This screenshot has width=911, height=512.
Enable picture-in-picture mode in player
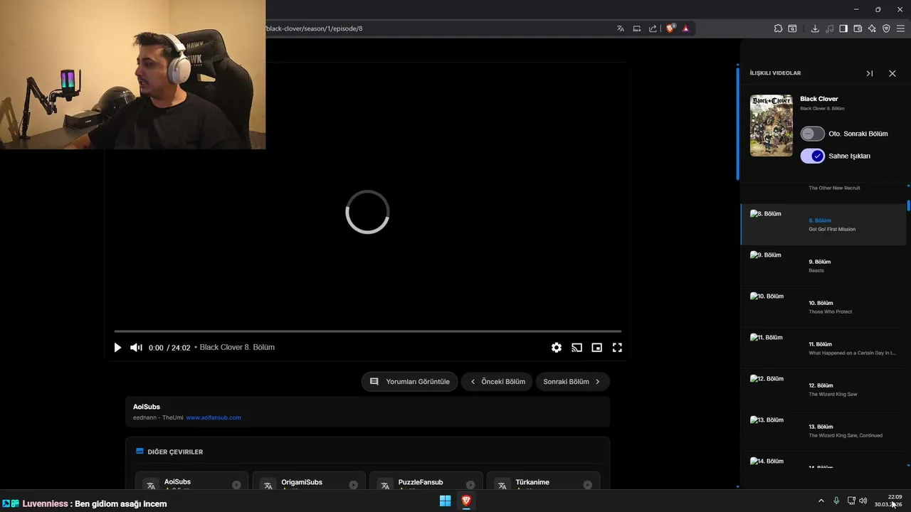597,348
